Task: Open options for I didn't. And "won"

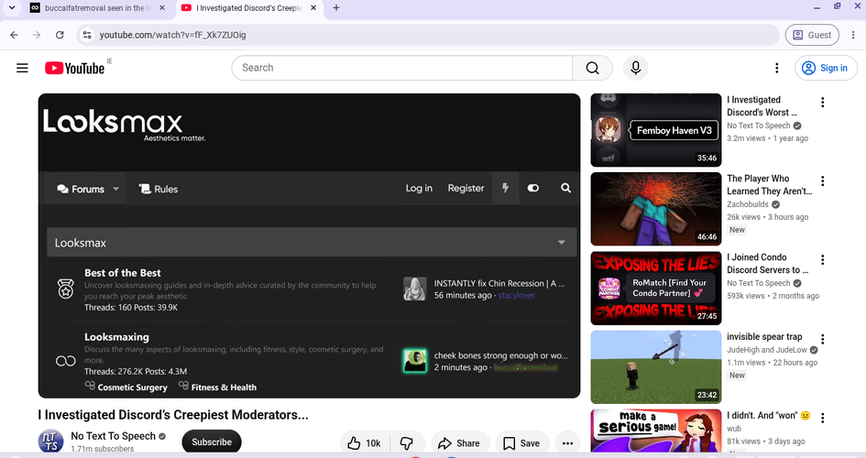Action: [x=822, y=418]
